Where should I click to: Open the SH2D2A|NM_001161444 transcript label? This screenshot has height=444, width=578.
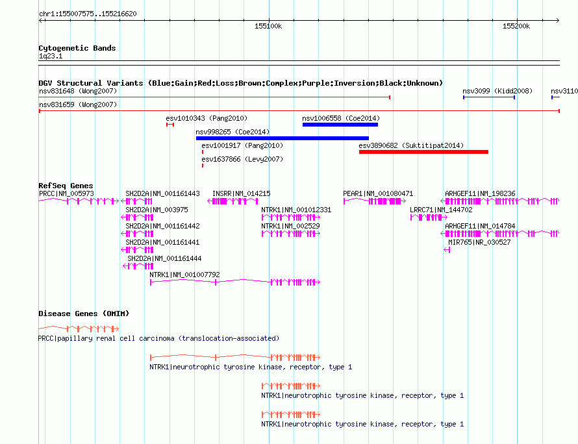point(164,258)
